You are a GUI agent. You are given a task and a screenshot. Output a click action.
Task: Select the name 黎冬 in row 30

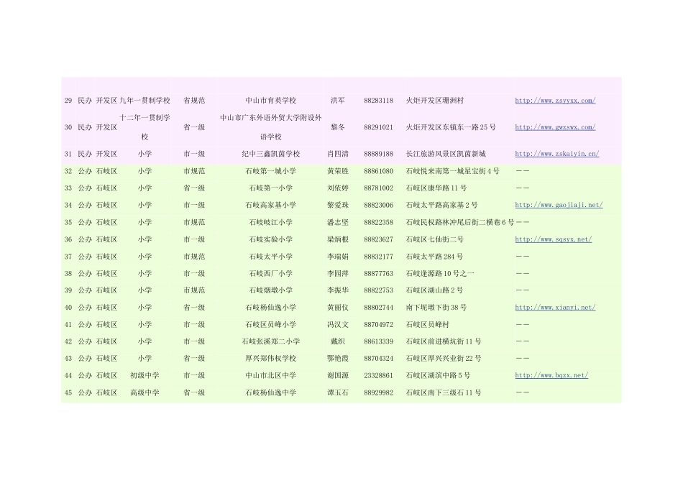point(338,127)
